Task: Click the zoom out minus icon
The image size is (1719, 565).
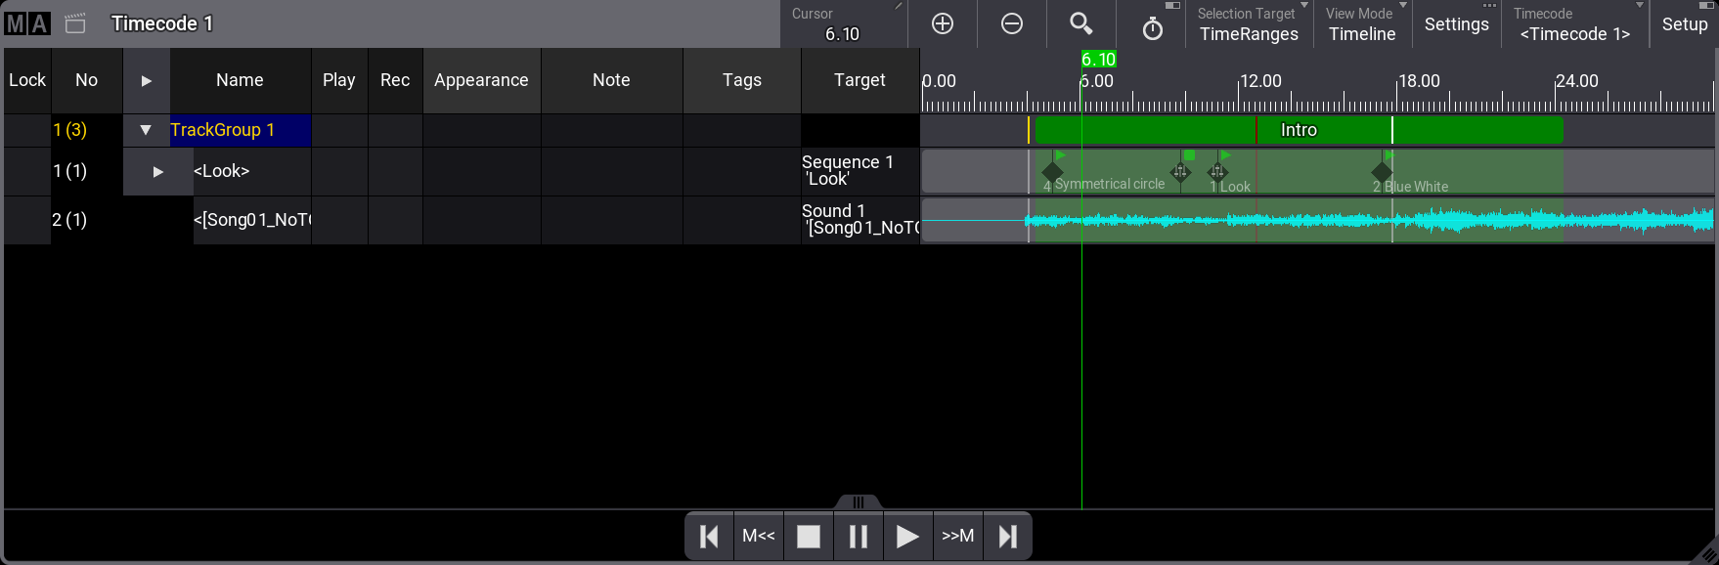Action: [x=1012, y=24]
